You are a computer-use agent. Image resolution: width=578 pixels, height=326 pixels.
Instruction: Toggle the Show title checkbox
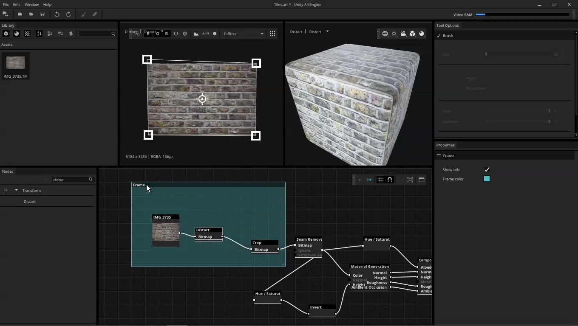[x=487, y=169]
